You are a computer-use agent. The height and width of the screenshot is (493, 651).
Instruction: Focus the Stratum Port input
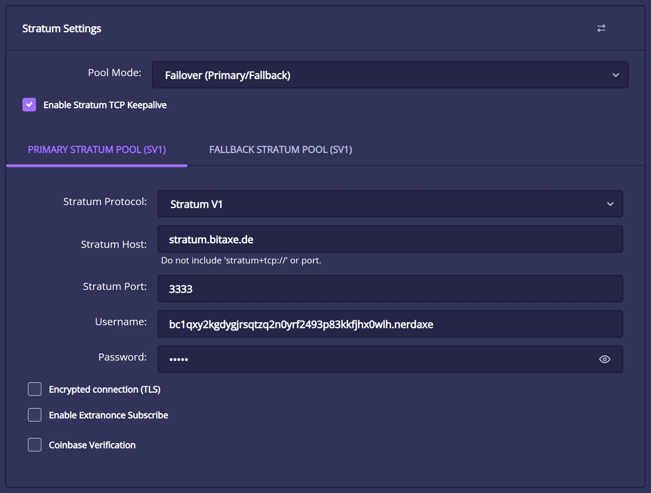[x=390, y=289]
